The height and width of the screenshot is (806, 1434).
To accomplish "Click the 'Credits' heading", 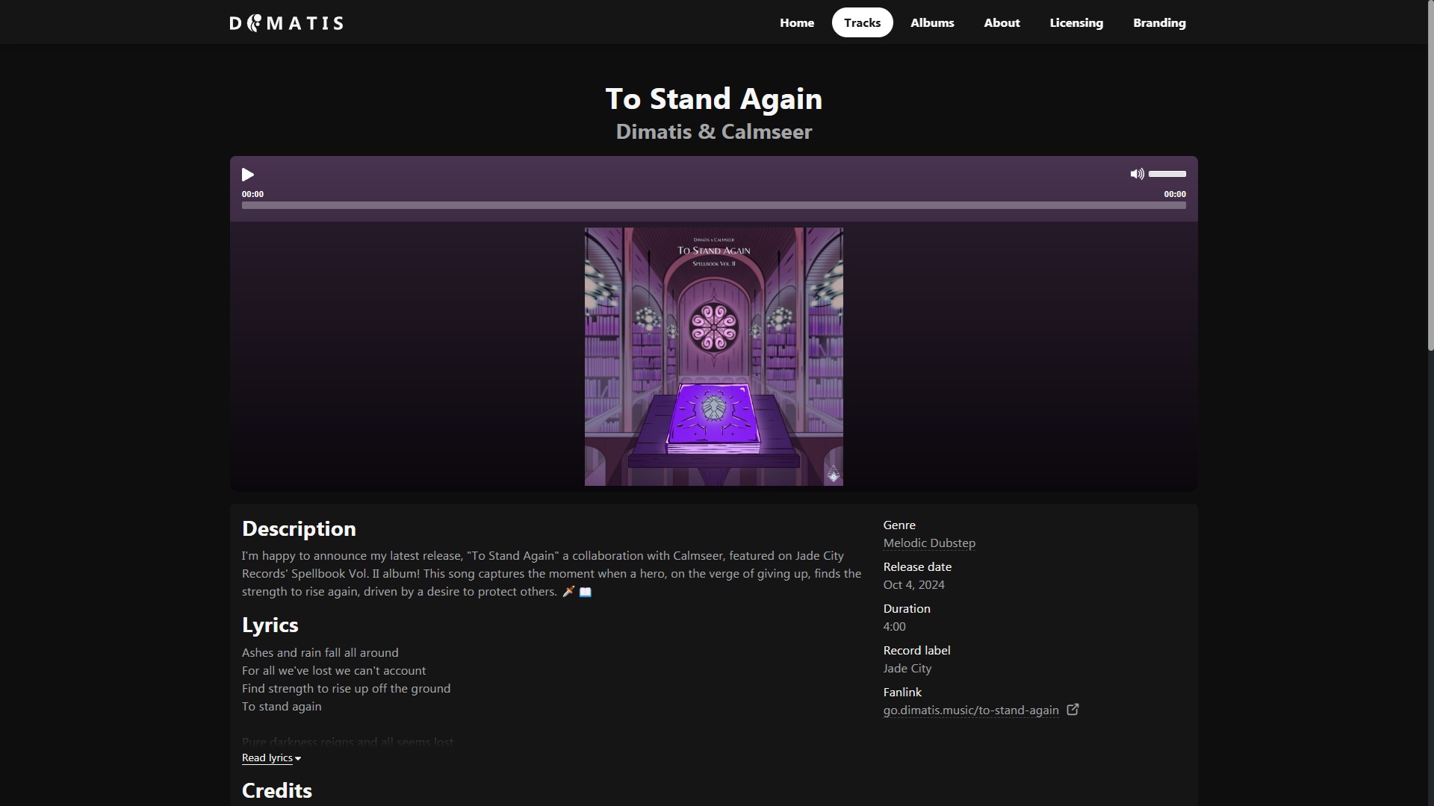I will [x=276, y=791].
